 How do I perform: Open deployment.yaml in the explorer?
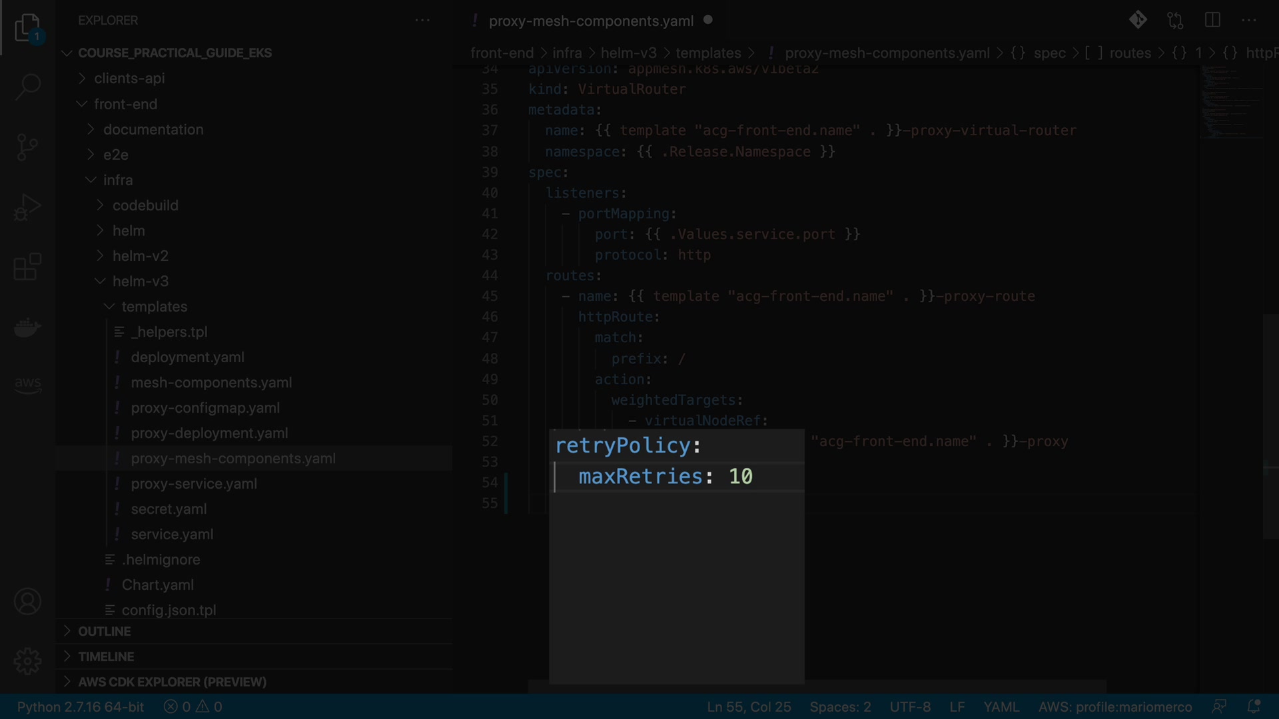coord(187,358)
